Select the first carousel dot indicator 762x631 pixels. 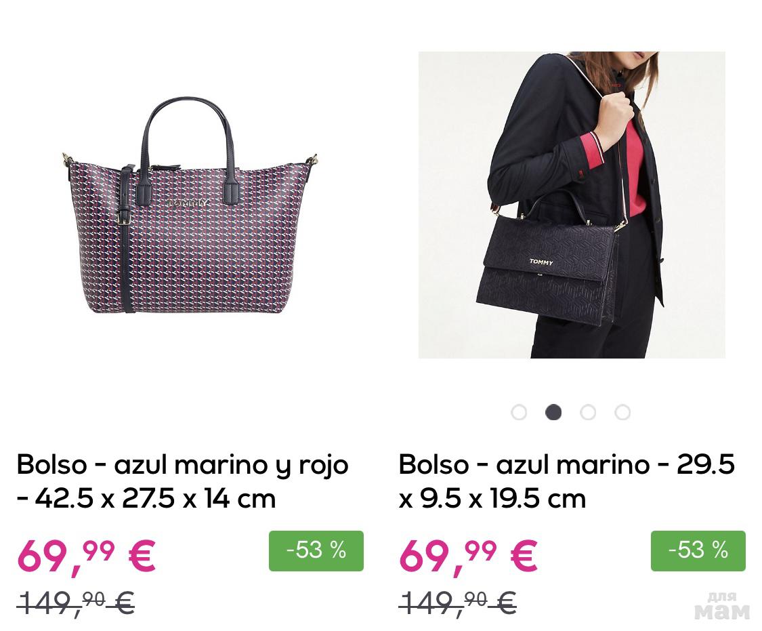click(x=519, y=412)
